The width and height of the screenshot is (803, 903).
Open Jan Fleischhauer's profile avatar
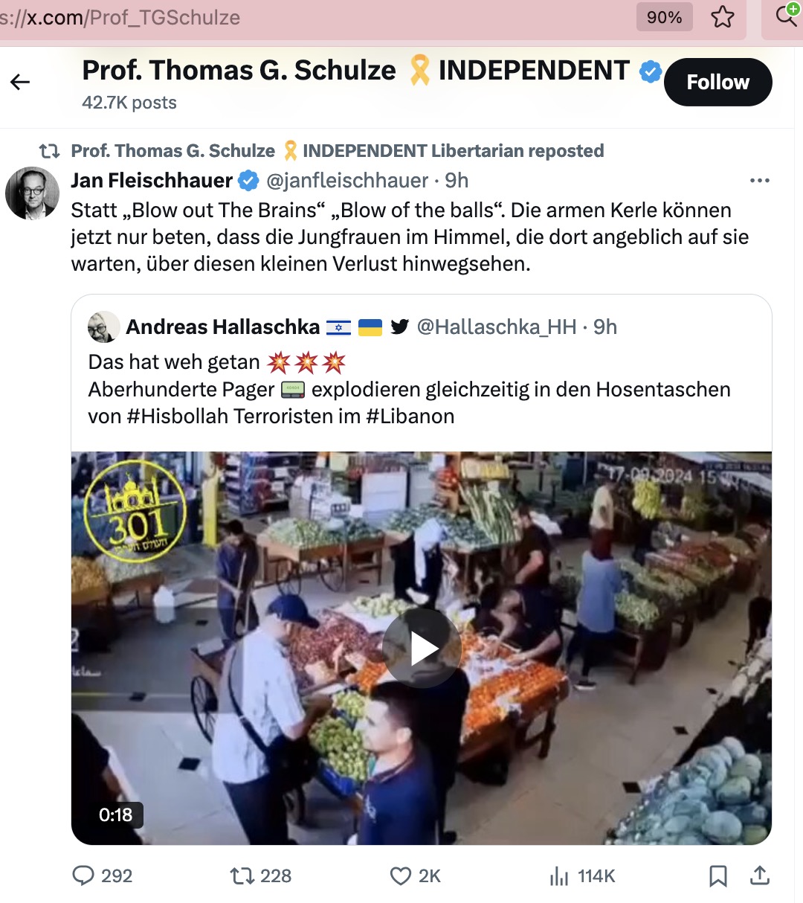(x=32, y=193)
